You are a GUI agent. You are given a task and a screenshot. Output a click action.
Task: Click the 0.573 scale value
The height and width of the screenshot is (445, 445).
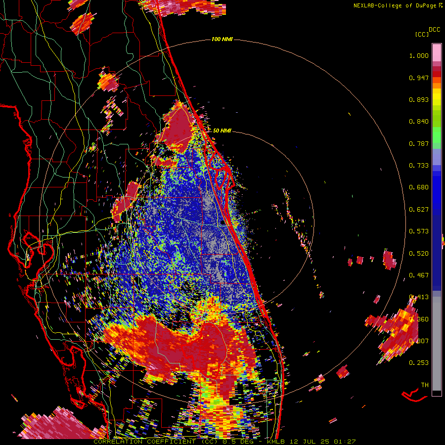coord(419,231)
